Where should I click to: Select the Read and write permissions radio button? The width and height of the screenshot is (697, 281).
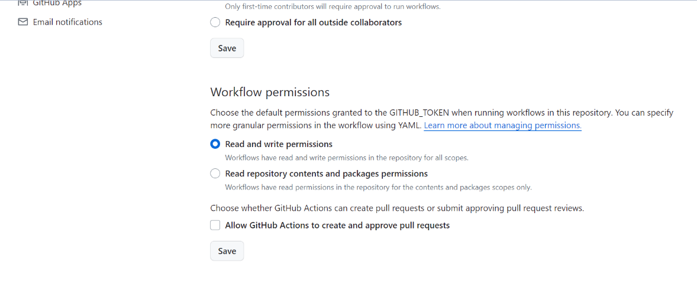(x=215, y=144)
